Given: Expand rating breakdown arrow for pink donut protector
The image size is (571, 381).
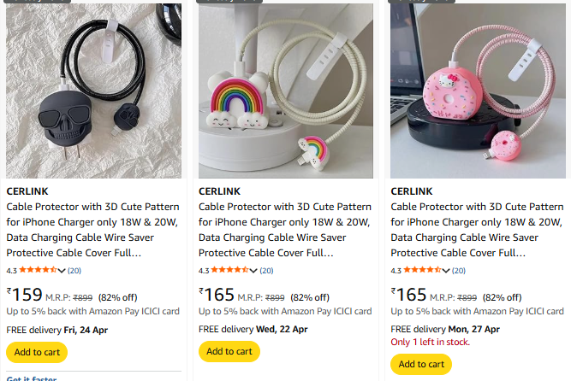Looking at the screenshot, I should click(x=447, y=271).
